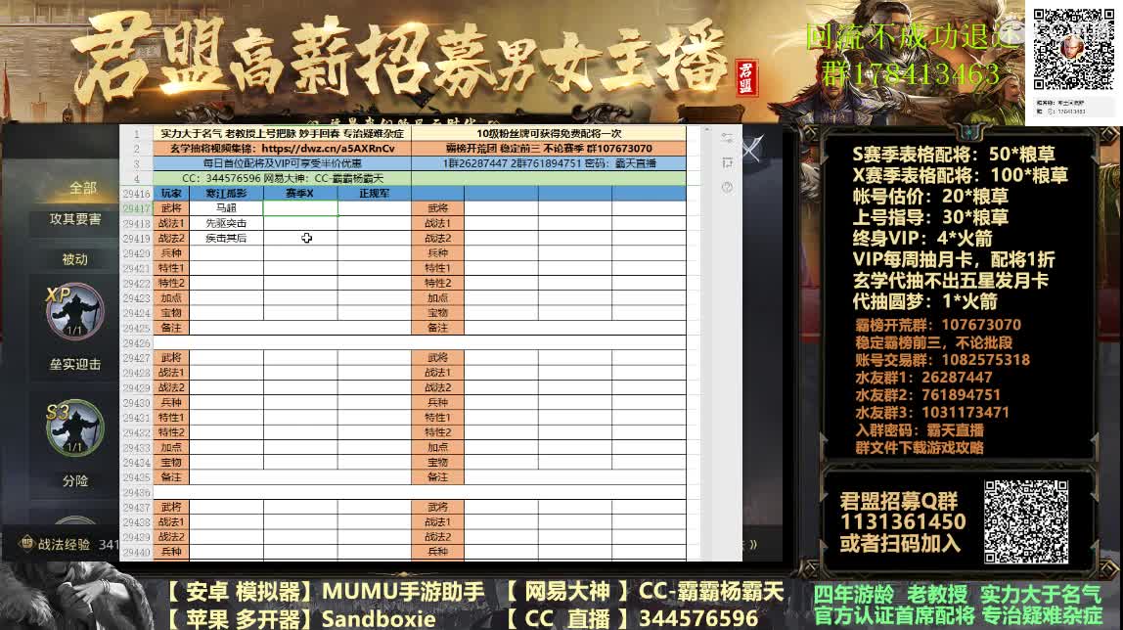1123x630 pixels.
Task: Select row header 29417
Action: tap(136, 208)
